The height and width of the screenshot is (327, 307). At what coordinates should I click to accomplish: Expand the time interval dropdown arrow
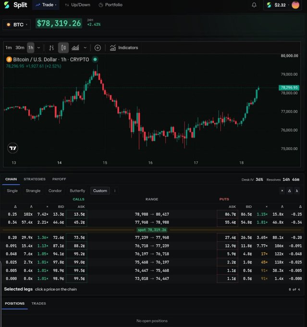pos(39,48)
